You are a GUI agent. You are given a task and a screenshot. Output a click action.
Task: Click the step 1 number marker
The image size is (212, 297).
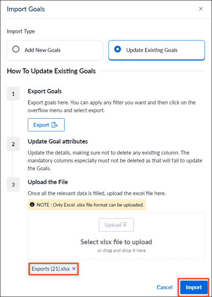click(13, 94)
